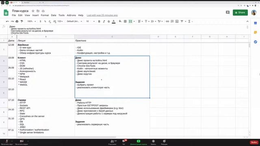Image resolution: width=260 pixels, height=146 pixels.
Task: Format as currency with dollar icon
Action: tap(40, 21)
